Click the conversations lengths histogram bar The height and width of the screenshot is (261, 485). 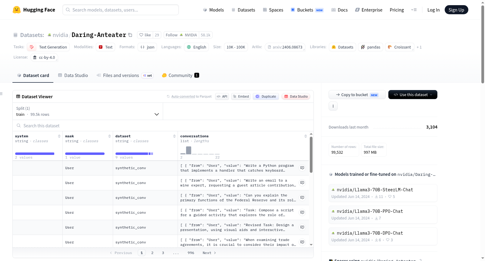point(189,150)
